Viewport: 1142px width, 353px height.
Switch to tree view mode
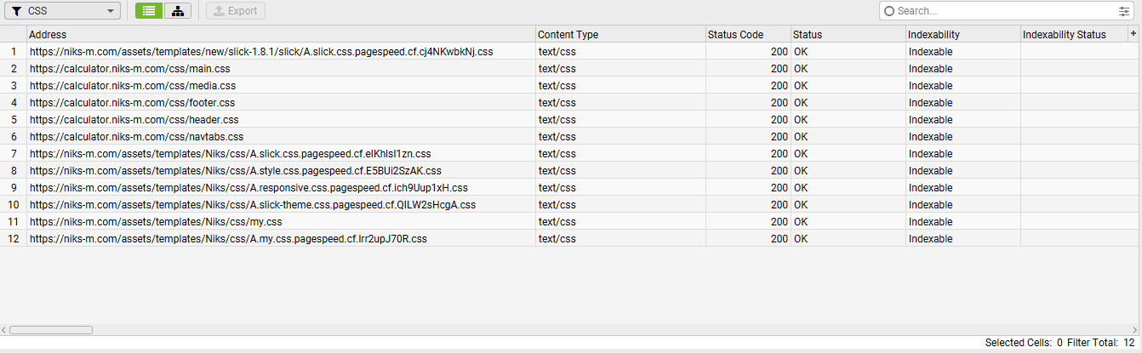point(177,11)
